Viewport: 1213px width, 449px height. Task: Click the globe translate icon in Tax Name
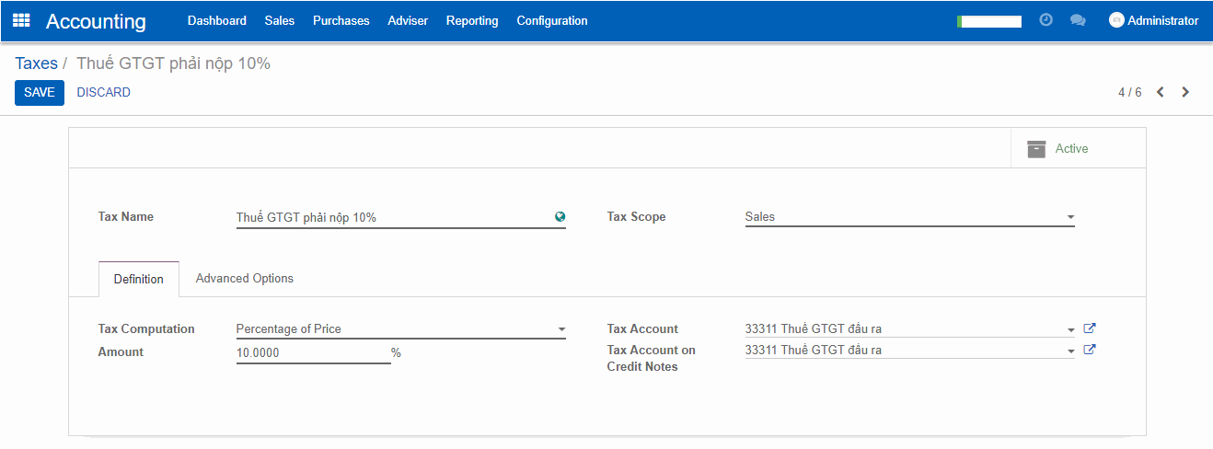560,218
